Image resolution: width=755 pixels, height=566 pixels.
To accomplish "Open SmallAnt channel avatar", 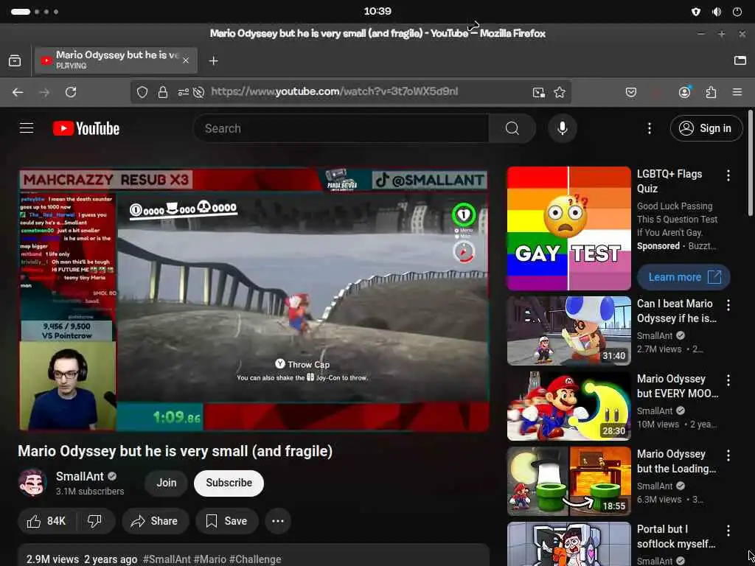I will (x=32, y=483).
